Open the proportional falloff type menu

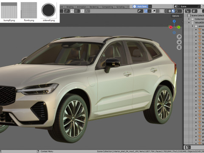tap(87, 11)
